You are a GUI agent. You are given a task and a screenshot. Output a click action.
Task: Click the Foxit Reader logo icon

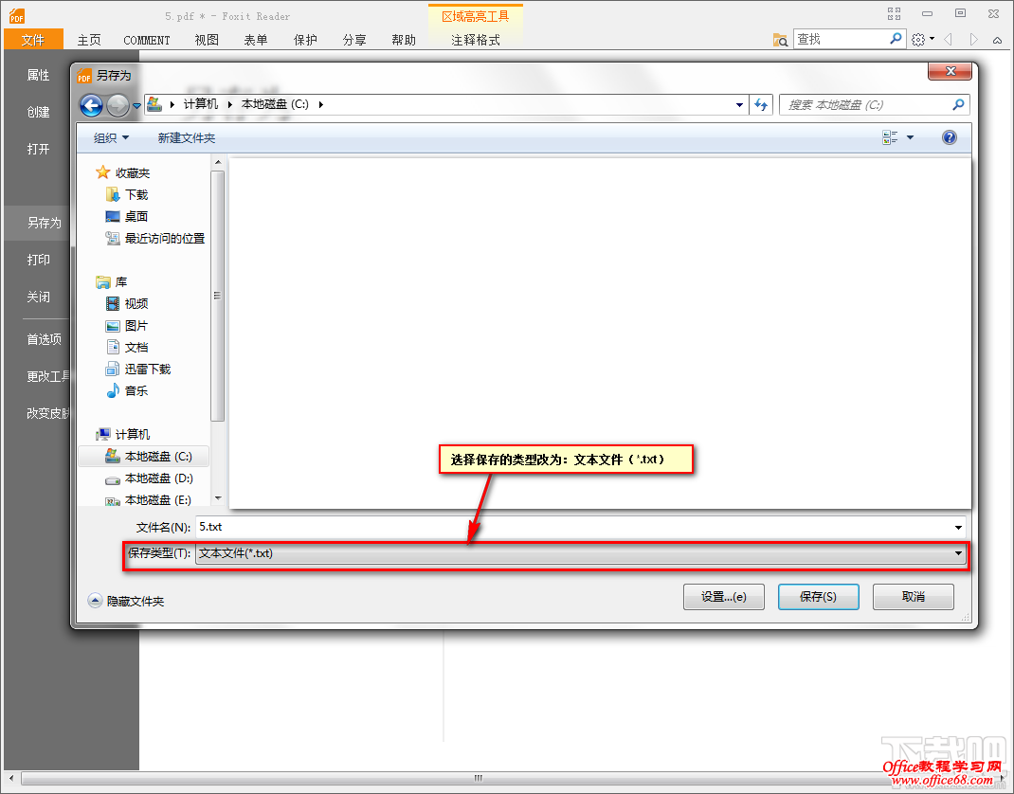click(x=17, y=16)
